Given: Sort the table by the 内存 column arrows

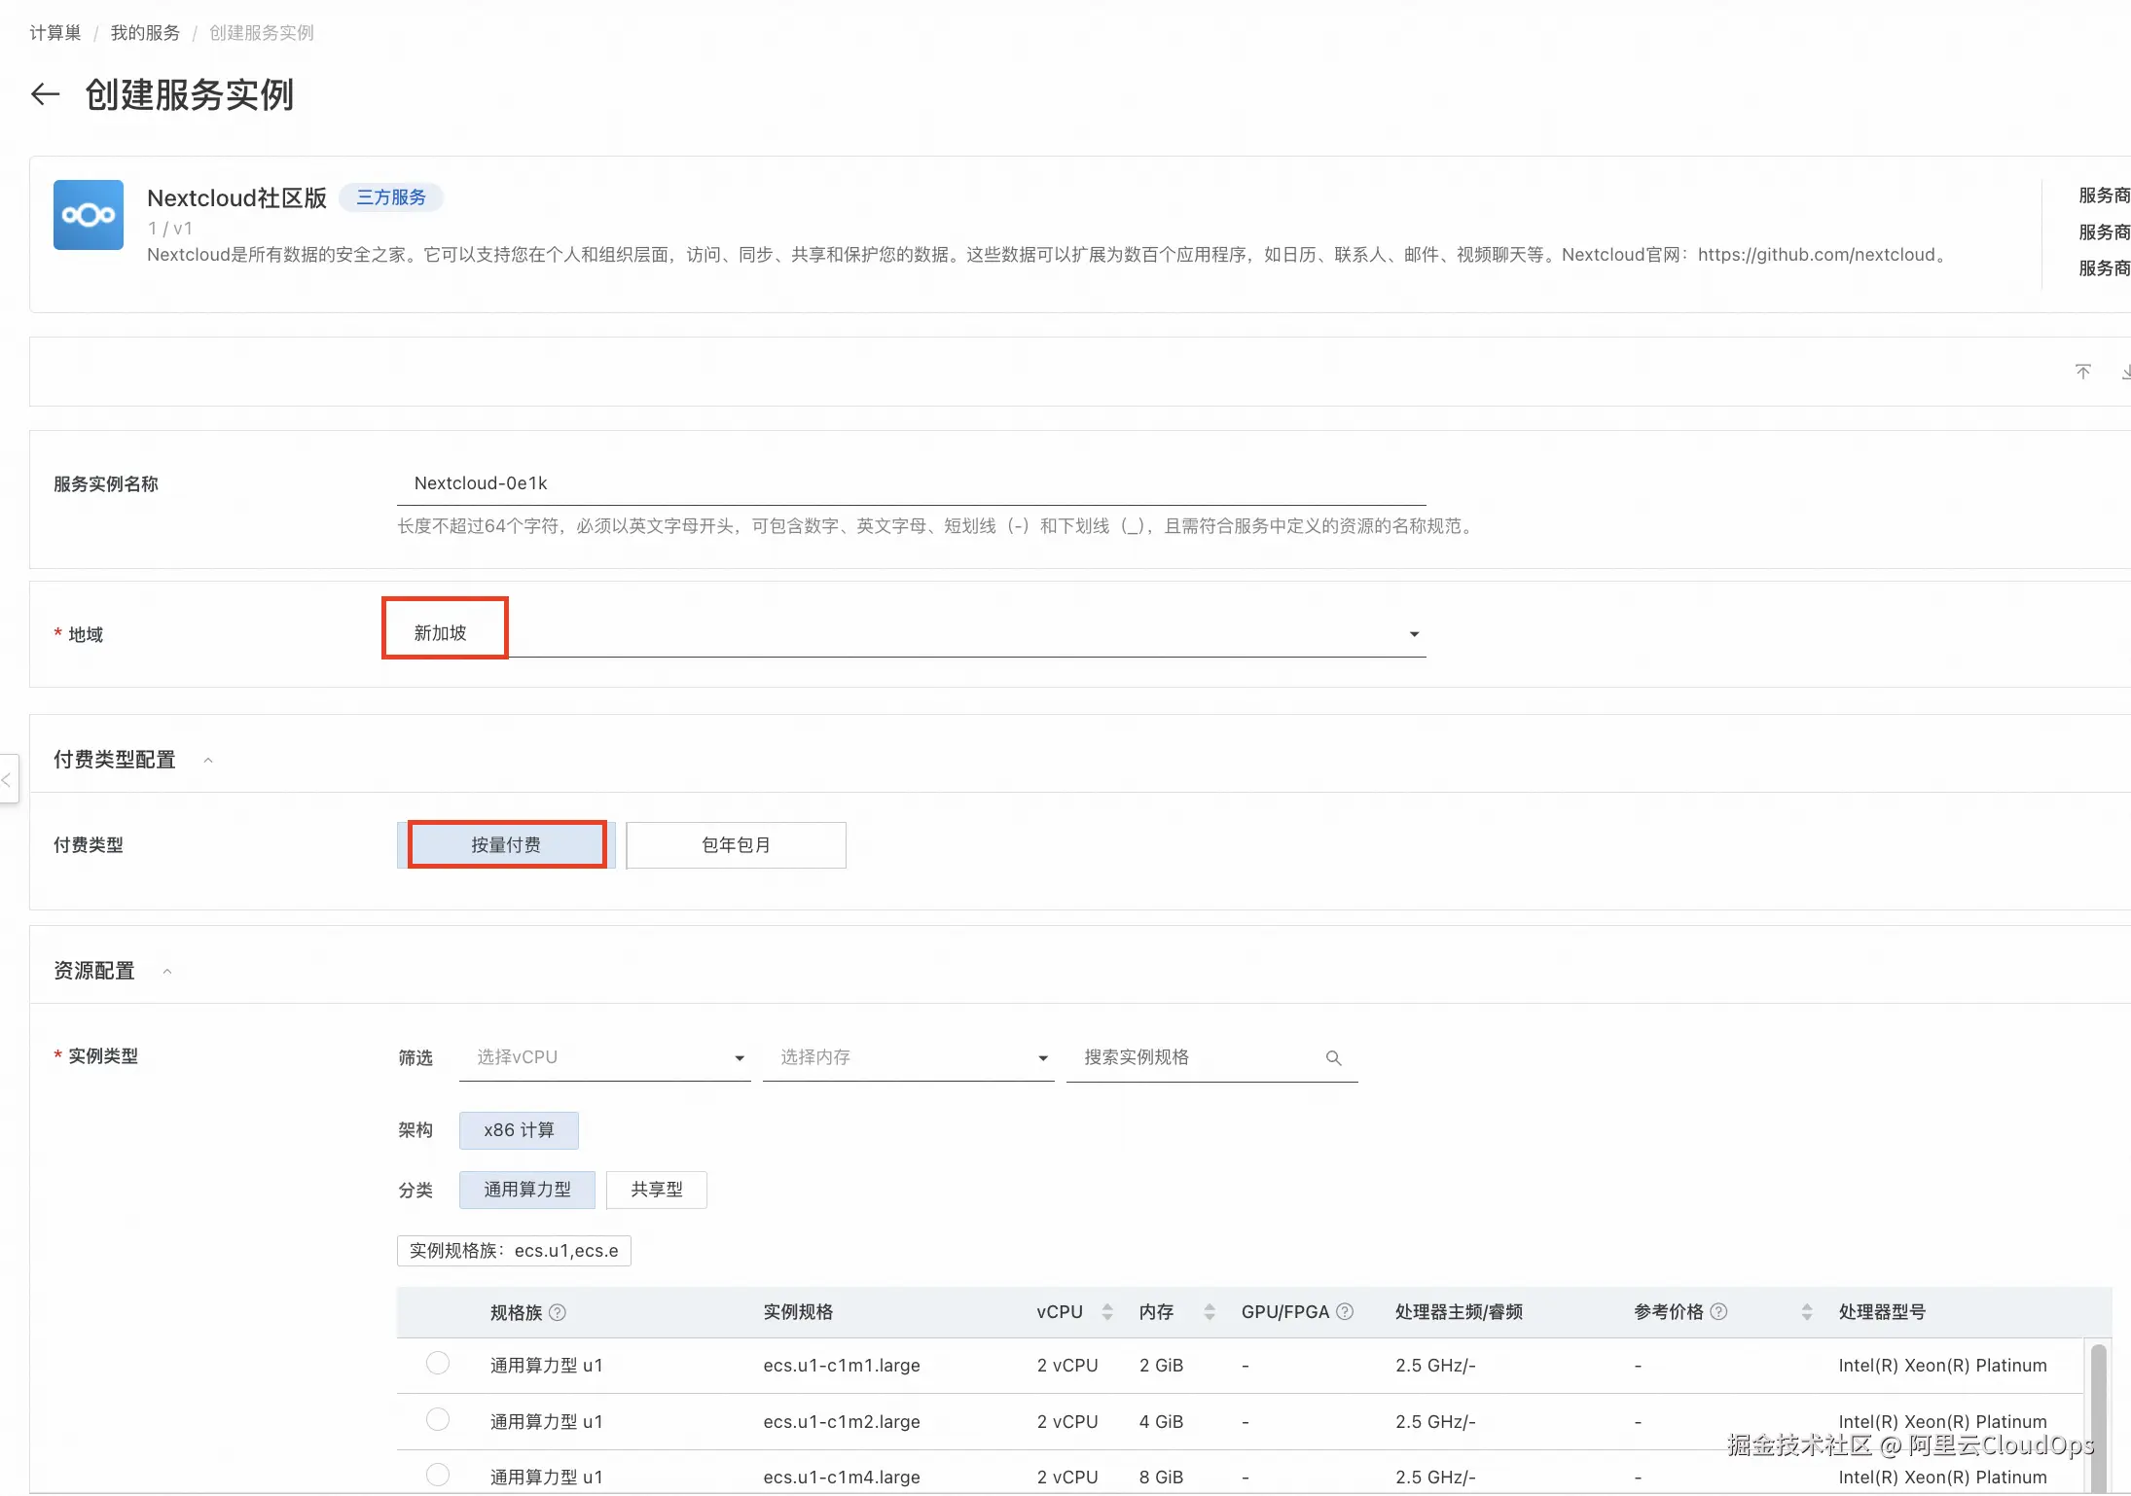Looking at the screenshot, I should point(1209,1312).
